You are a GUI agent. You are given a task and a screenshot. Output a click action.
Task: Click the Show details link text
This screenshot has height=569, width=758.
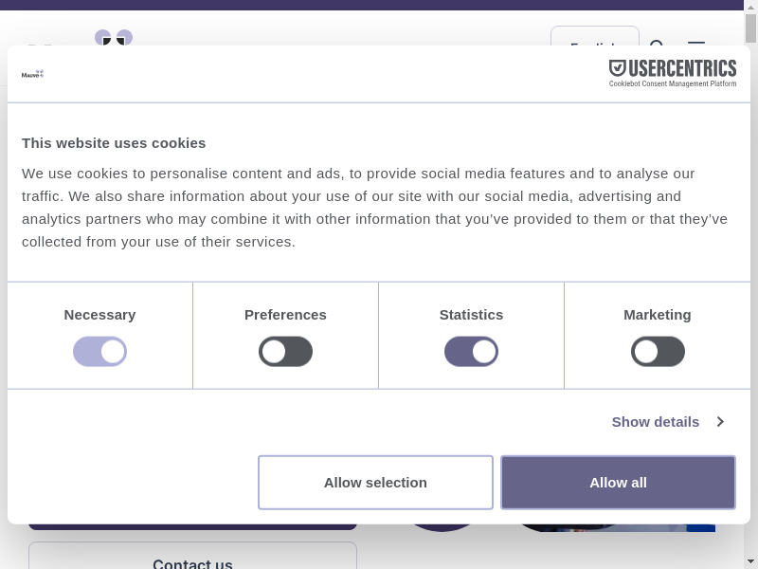click(x=655, y=421)
